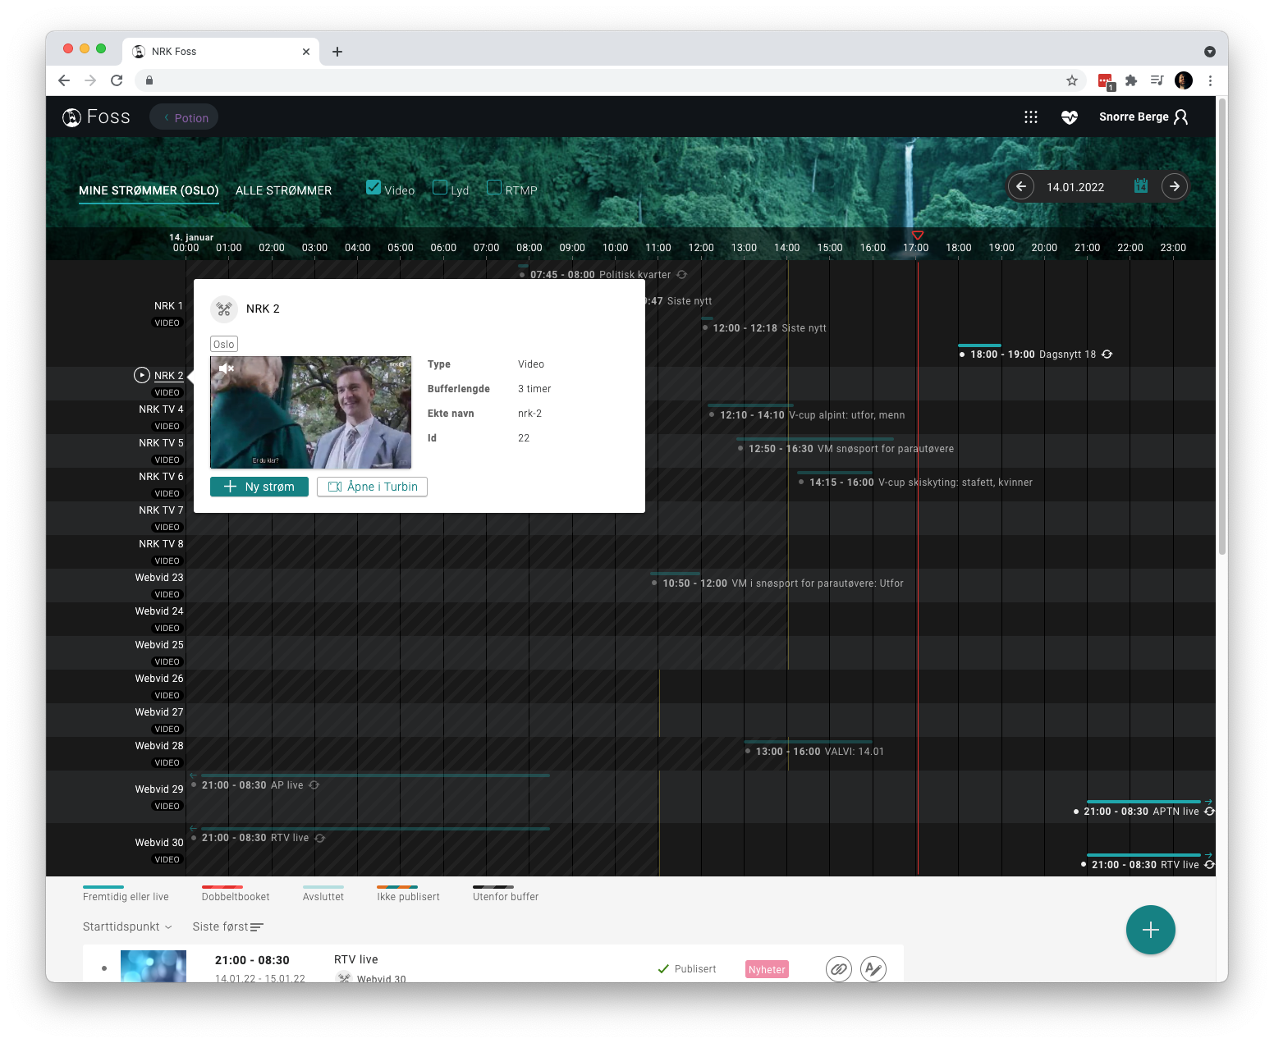1274x1043 pixels.
Task: Reload the browser page
Action: 117,80
